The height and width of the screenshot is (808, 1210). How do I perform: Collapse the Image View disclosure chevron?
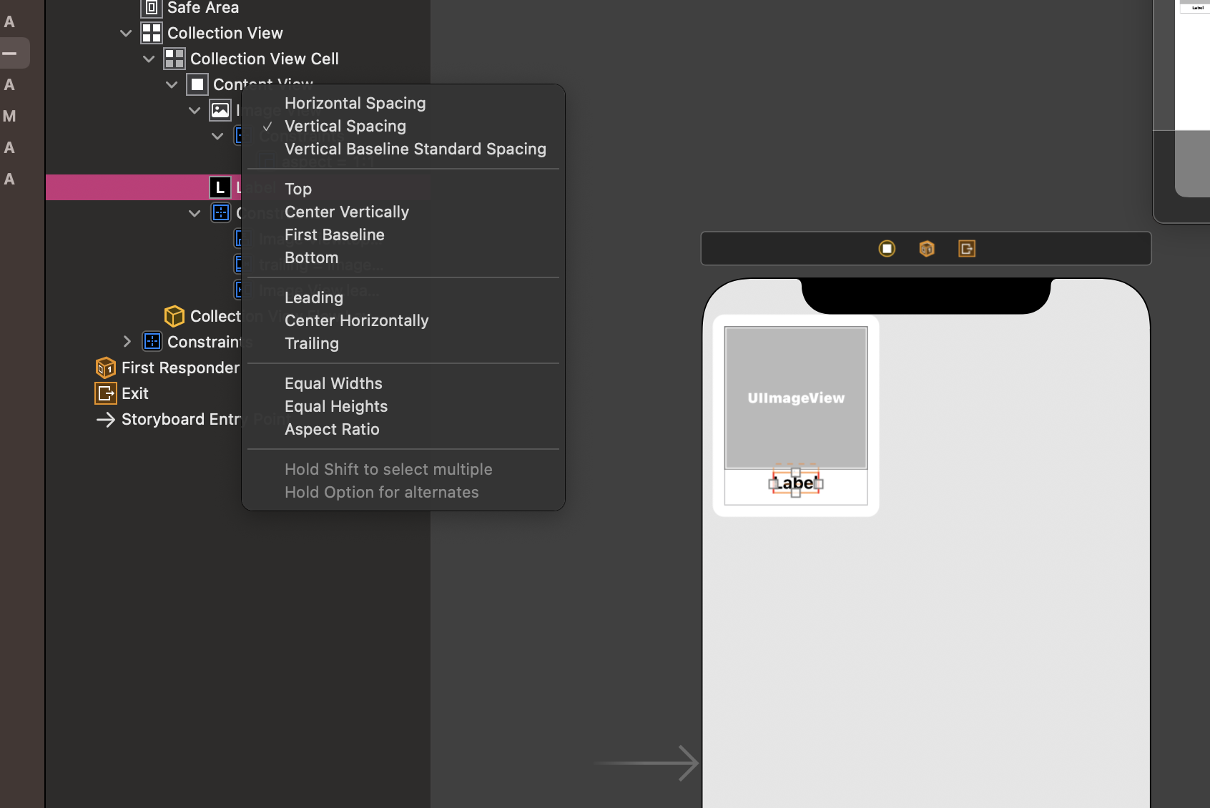[195, 110]
